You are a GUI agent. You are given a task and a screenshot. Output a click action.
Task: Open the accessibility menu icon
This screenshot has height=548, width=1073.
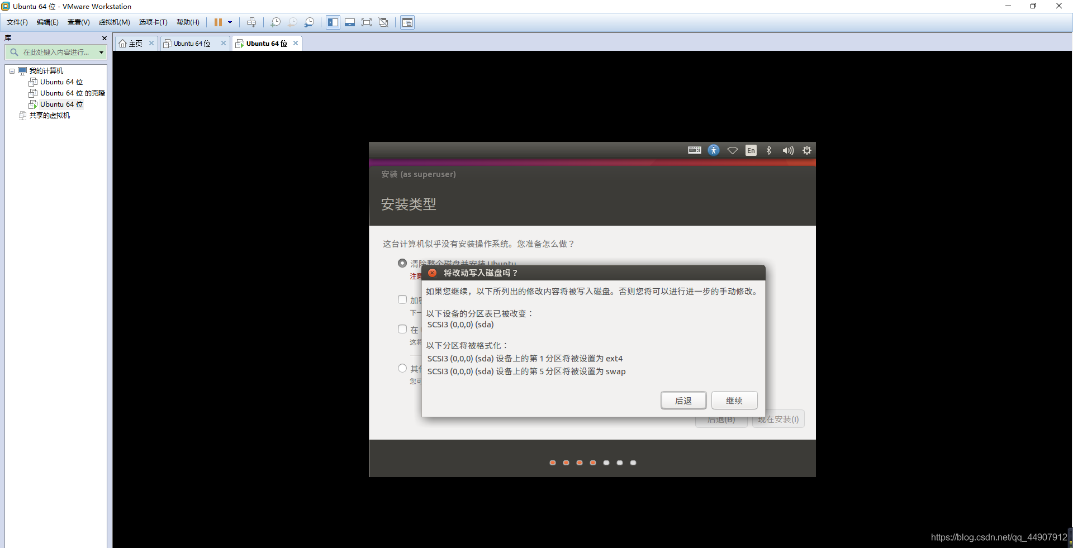714,150
